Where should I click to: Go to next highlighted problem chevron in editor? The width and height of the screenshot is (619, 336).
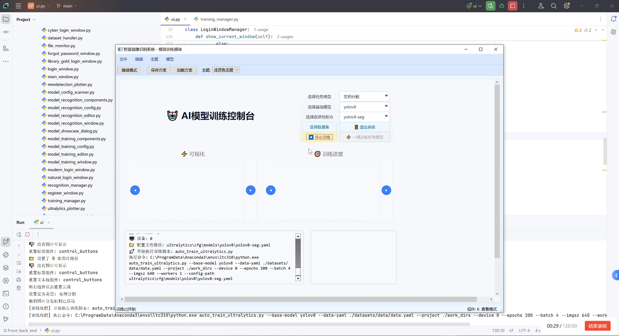[x=603, y=30]
